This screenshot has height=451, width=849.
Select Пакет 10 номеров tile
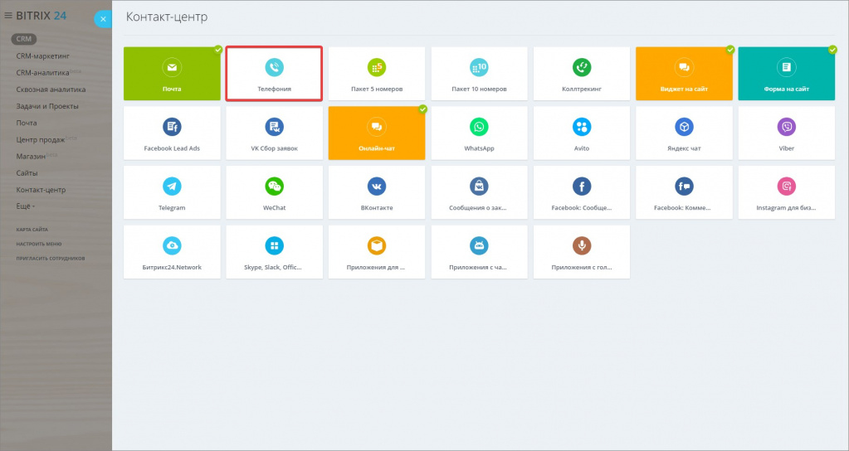(x=479, y=74)
